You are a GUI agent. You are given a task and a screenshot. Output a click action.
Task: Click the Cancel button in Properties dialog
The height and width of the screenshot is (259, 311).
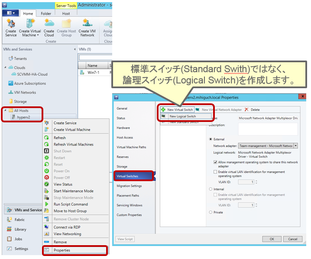click(293, 239)
